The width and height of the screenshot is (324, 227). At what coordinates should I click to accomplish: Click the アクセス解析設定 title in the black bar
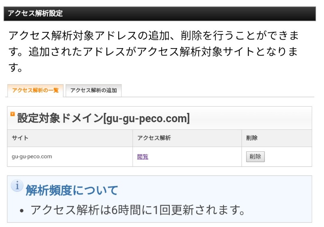35,13
